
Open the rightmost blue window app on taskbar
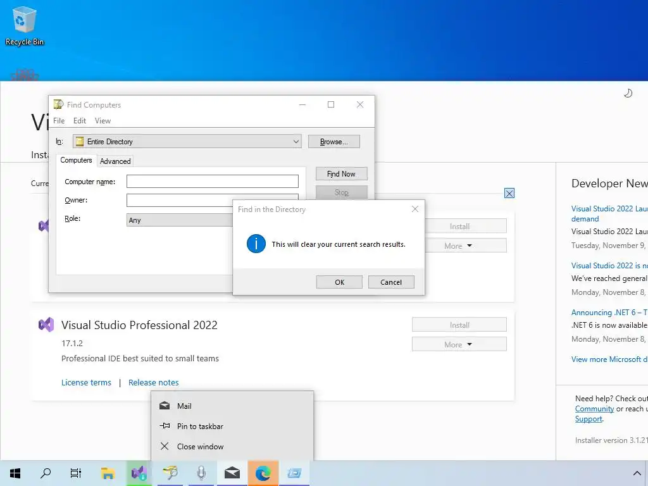tap(294, 473)
